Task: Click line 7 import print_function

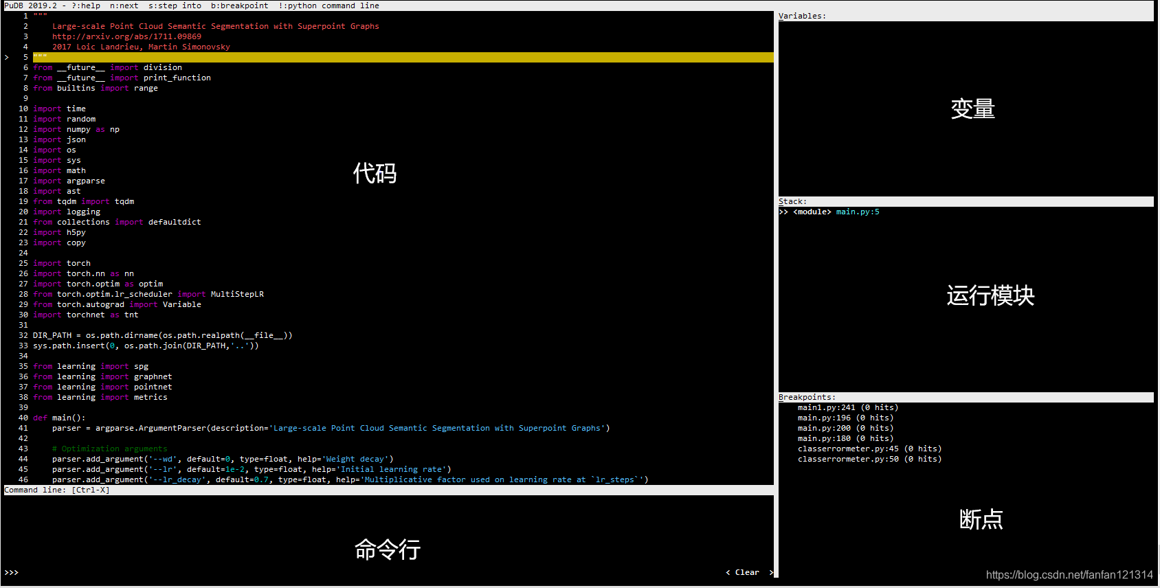Action: pyautogui.click(x=122, y=78)
